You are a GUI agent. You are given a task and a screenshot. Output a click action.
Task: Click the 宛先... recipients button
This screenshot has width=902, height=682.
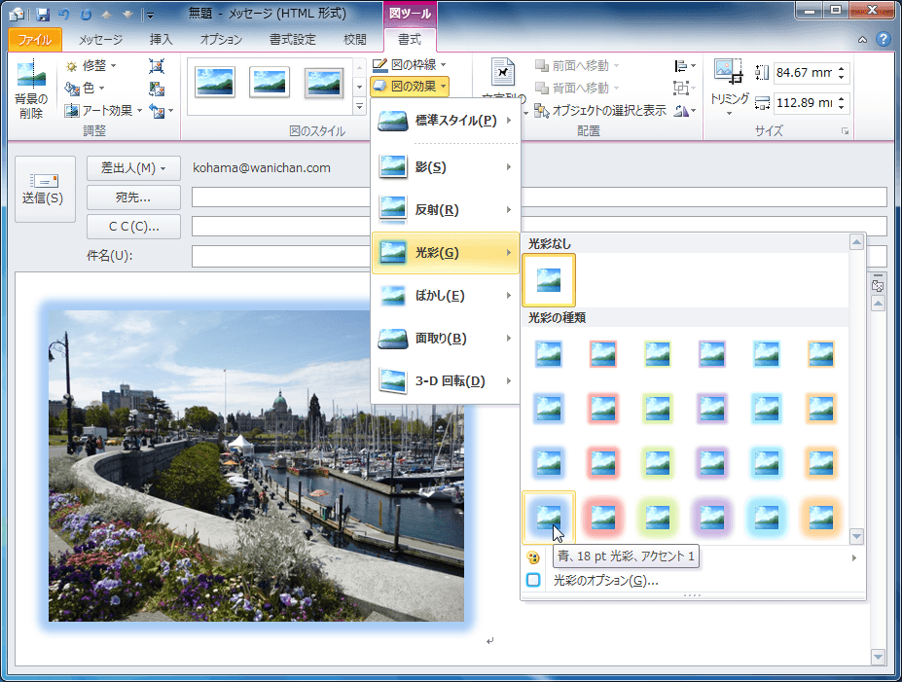[133, 197]
